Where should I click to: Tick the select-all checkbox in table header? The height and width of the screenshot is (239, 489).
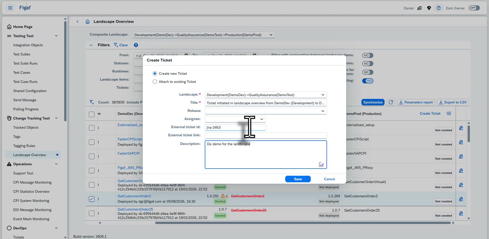(92, 114)
